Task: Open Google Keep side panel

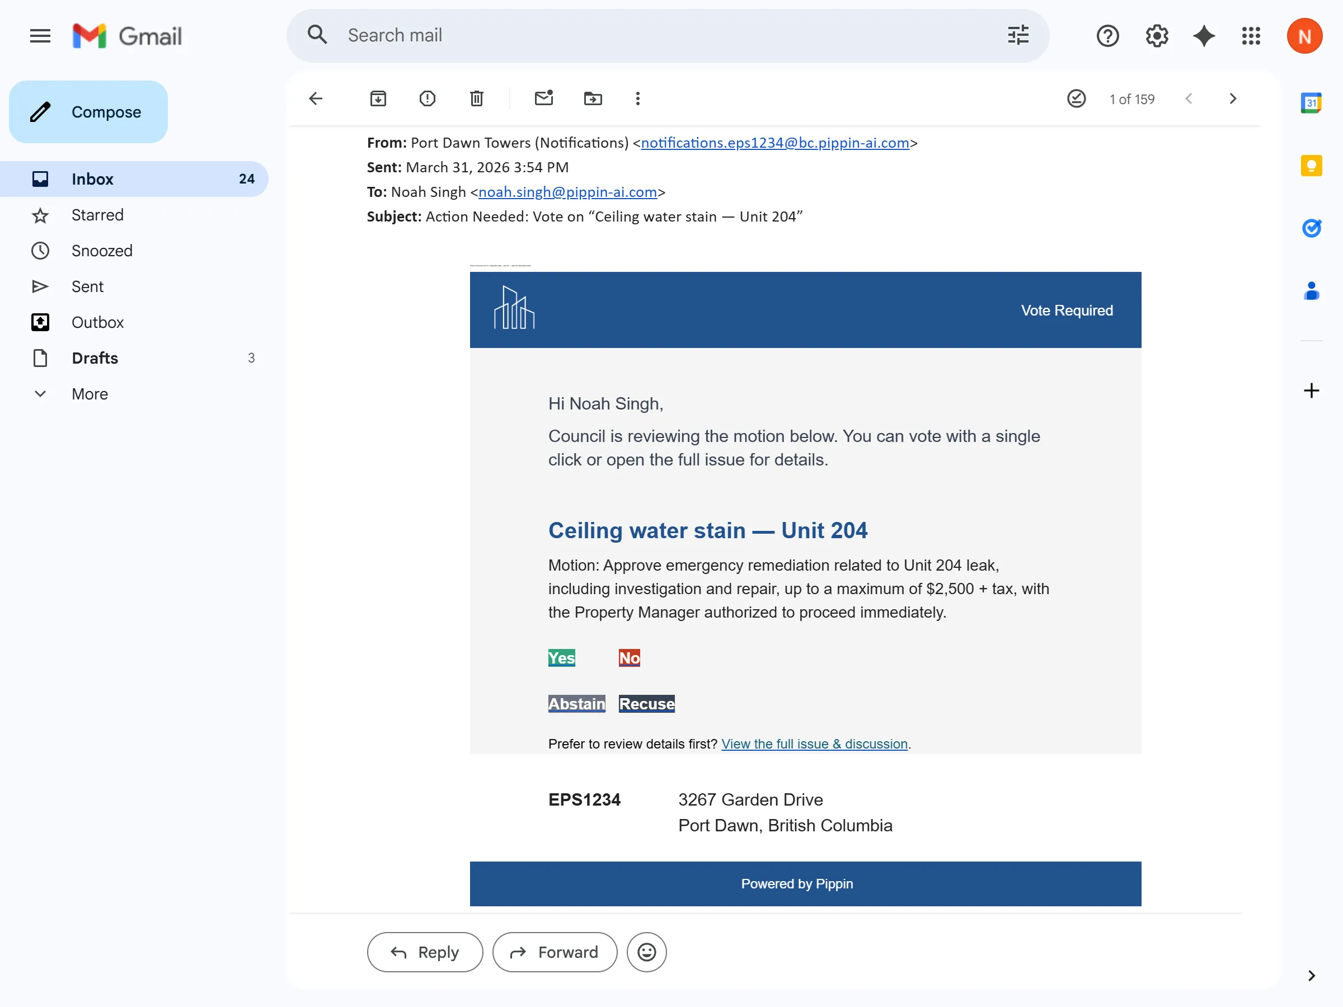Action: [1311, 165]
